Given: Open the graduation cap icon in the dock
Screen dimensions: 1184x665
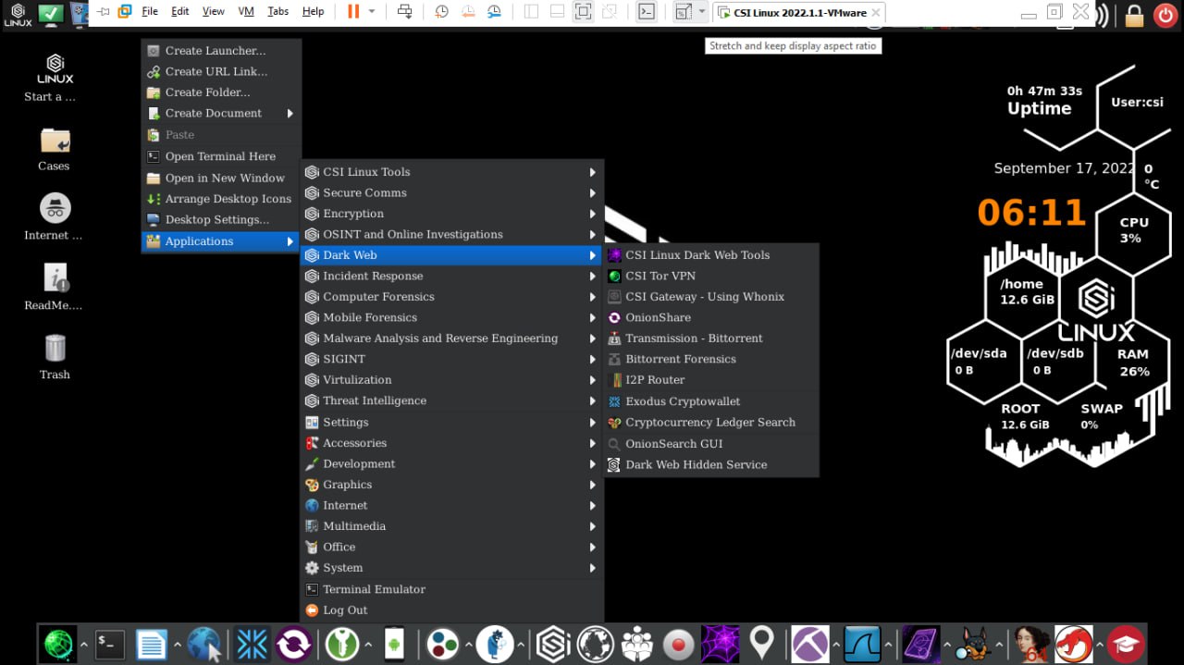Looking at the screenshot, I should click(x=1126, y=644).
